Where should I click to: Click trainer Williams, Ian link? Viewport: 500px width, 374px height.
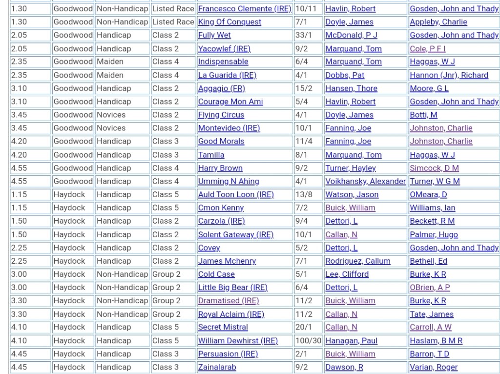[432, 208]
